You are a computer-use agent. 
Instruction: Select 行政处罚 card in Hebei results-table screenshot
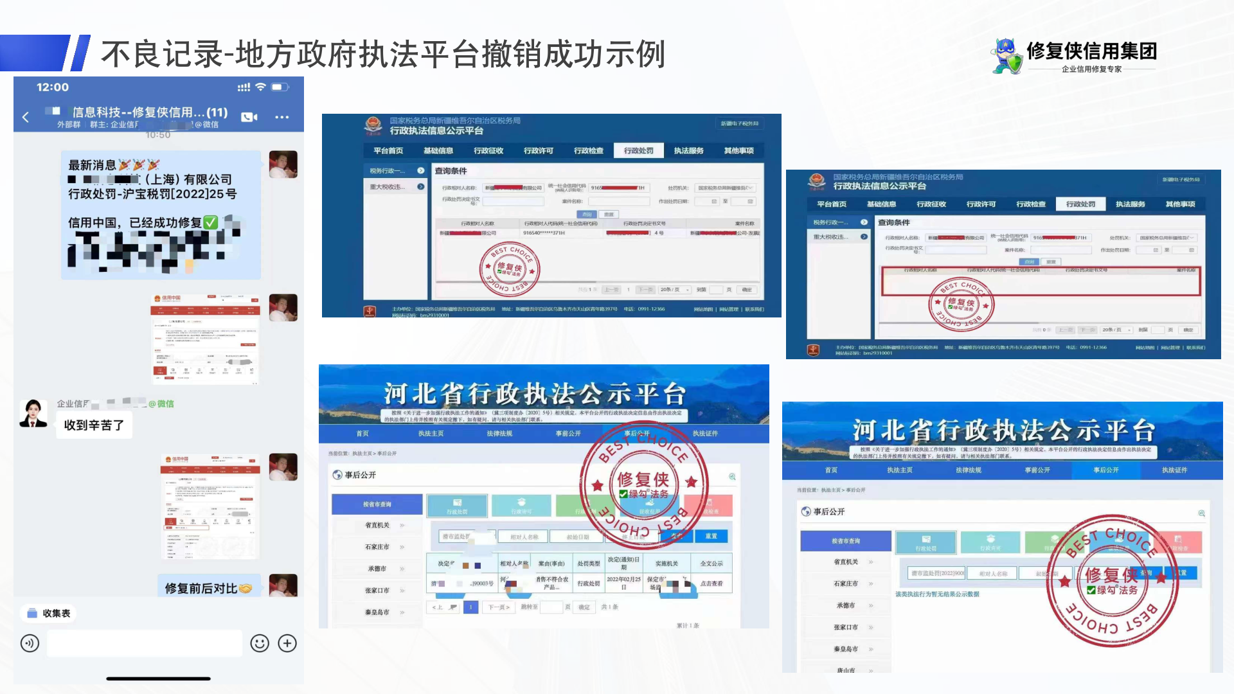[x=457, y=506]
